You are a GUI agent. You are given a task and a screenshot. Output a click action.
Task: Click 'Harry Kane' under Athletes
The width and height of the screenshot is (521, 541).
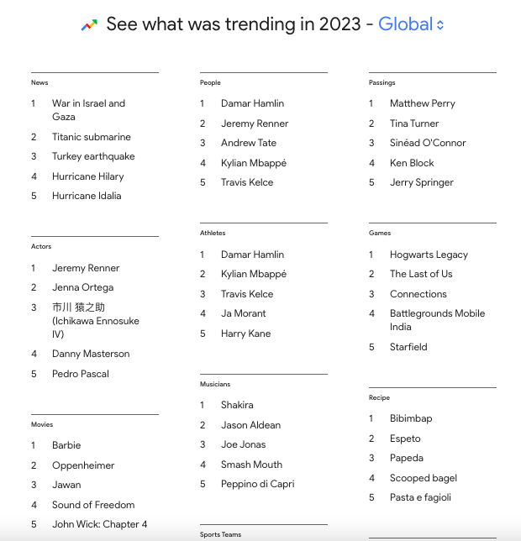[245, 334]
